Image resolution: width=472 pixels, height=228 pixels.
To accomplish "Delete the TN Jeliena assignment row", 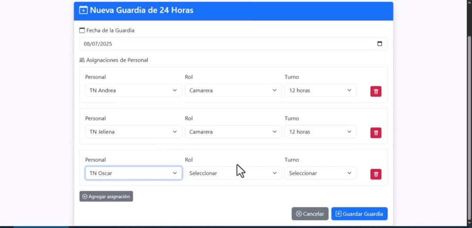I will click(376, 133).
